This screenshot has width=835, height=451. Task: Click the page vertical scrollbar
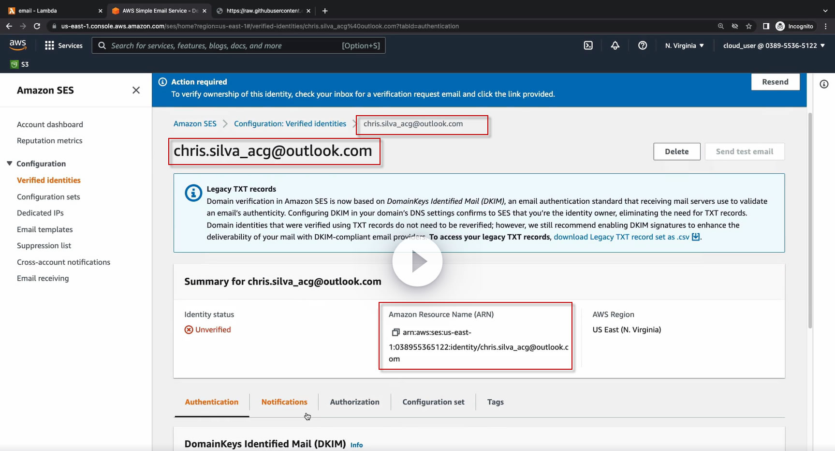tap(810, 221)
